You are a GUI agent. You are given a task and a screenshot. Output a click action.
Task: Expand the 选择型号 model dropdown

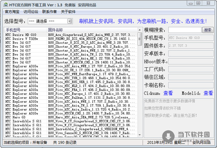pyautogui.click(x=69, y=21)
